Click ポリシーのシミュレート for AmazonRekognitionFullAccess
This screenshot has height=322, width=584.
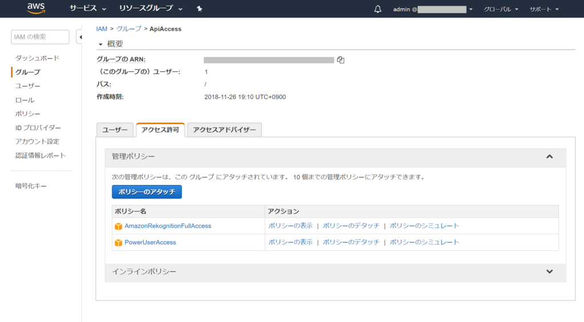coord(424,226)
